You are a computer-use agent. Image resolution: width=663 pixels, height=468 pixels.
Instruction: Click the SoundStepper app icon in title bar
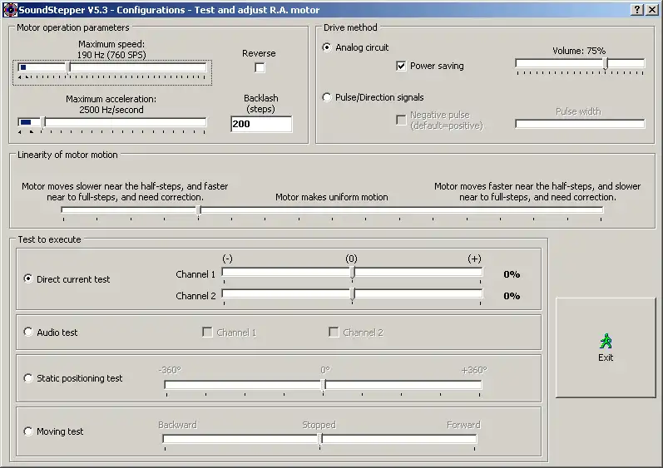tap(10, 10)
